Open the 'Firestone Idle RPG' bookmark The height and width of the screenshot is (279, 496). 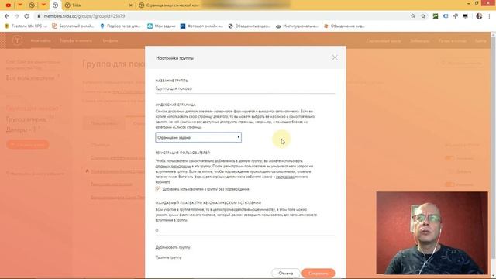coord(26,26)
